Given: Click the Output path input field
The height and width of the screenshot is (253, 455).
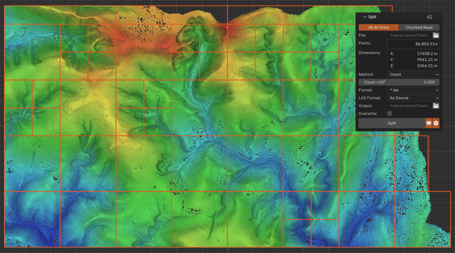Looking at the screenshot, I should coord(409,106).
